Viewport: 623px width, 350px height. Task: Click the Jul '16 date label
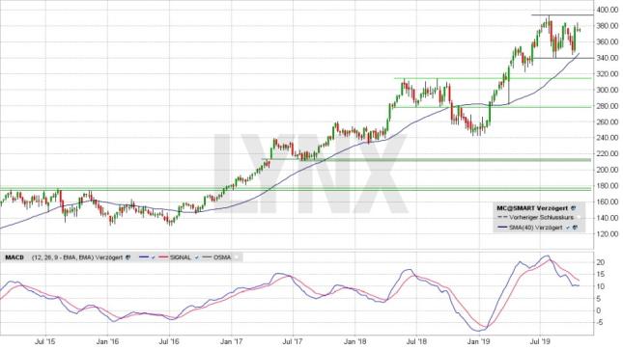169,341
